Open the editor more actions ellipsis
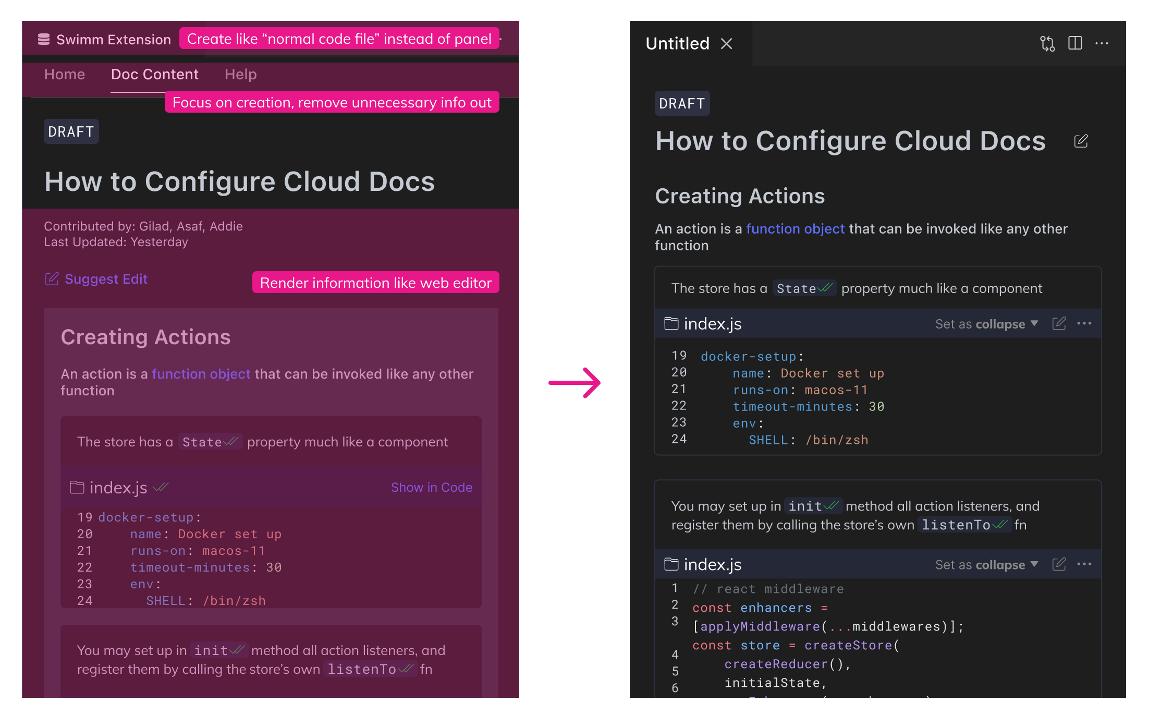1149x727 pixels. point(1102,43)
